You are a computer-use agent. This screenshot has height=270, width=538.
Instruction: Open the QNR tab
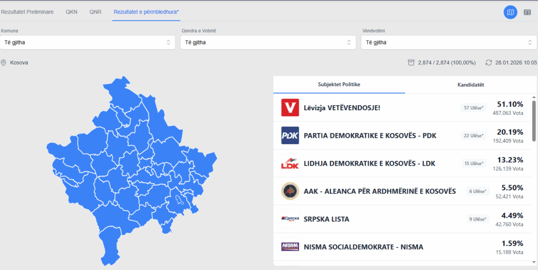[95, 12]
